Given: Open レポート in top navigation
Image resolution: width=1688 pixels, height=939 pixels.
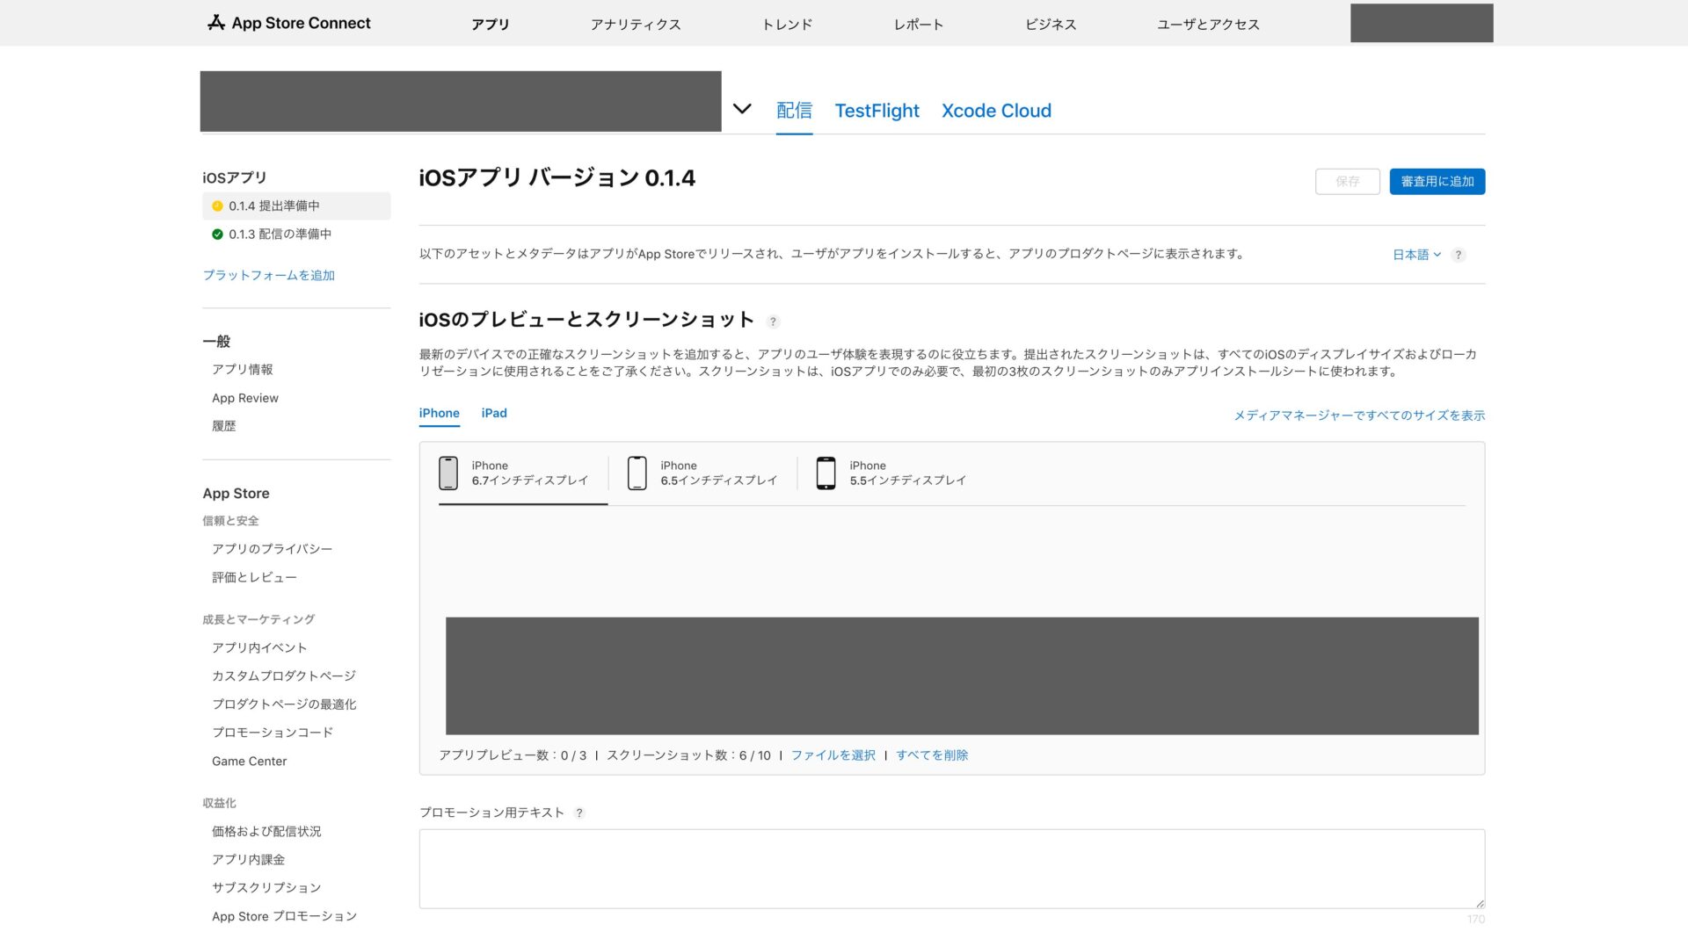Looking at the screenshot, I should click(919, 25).
